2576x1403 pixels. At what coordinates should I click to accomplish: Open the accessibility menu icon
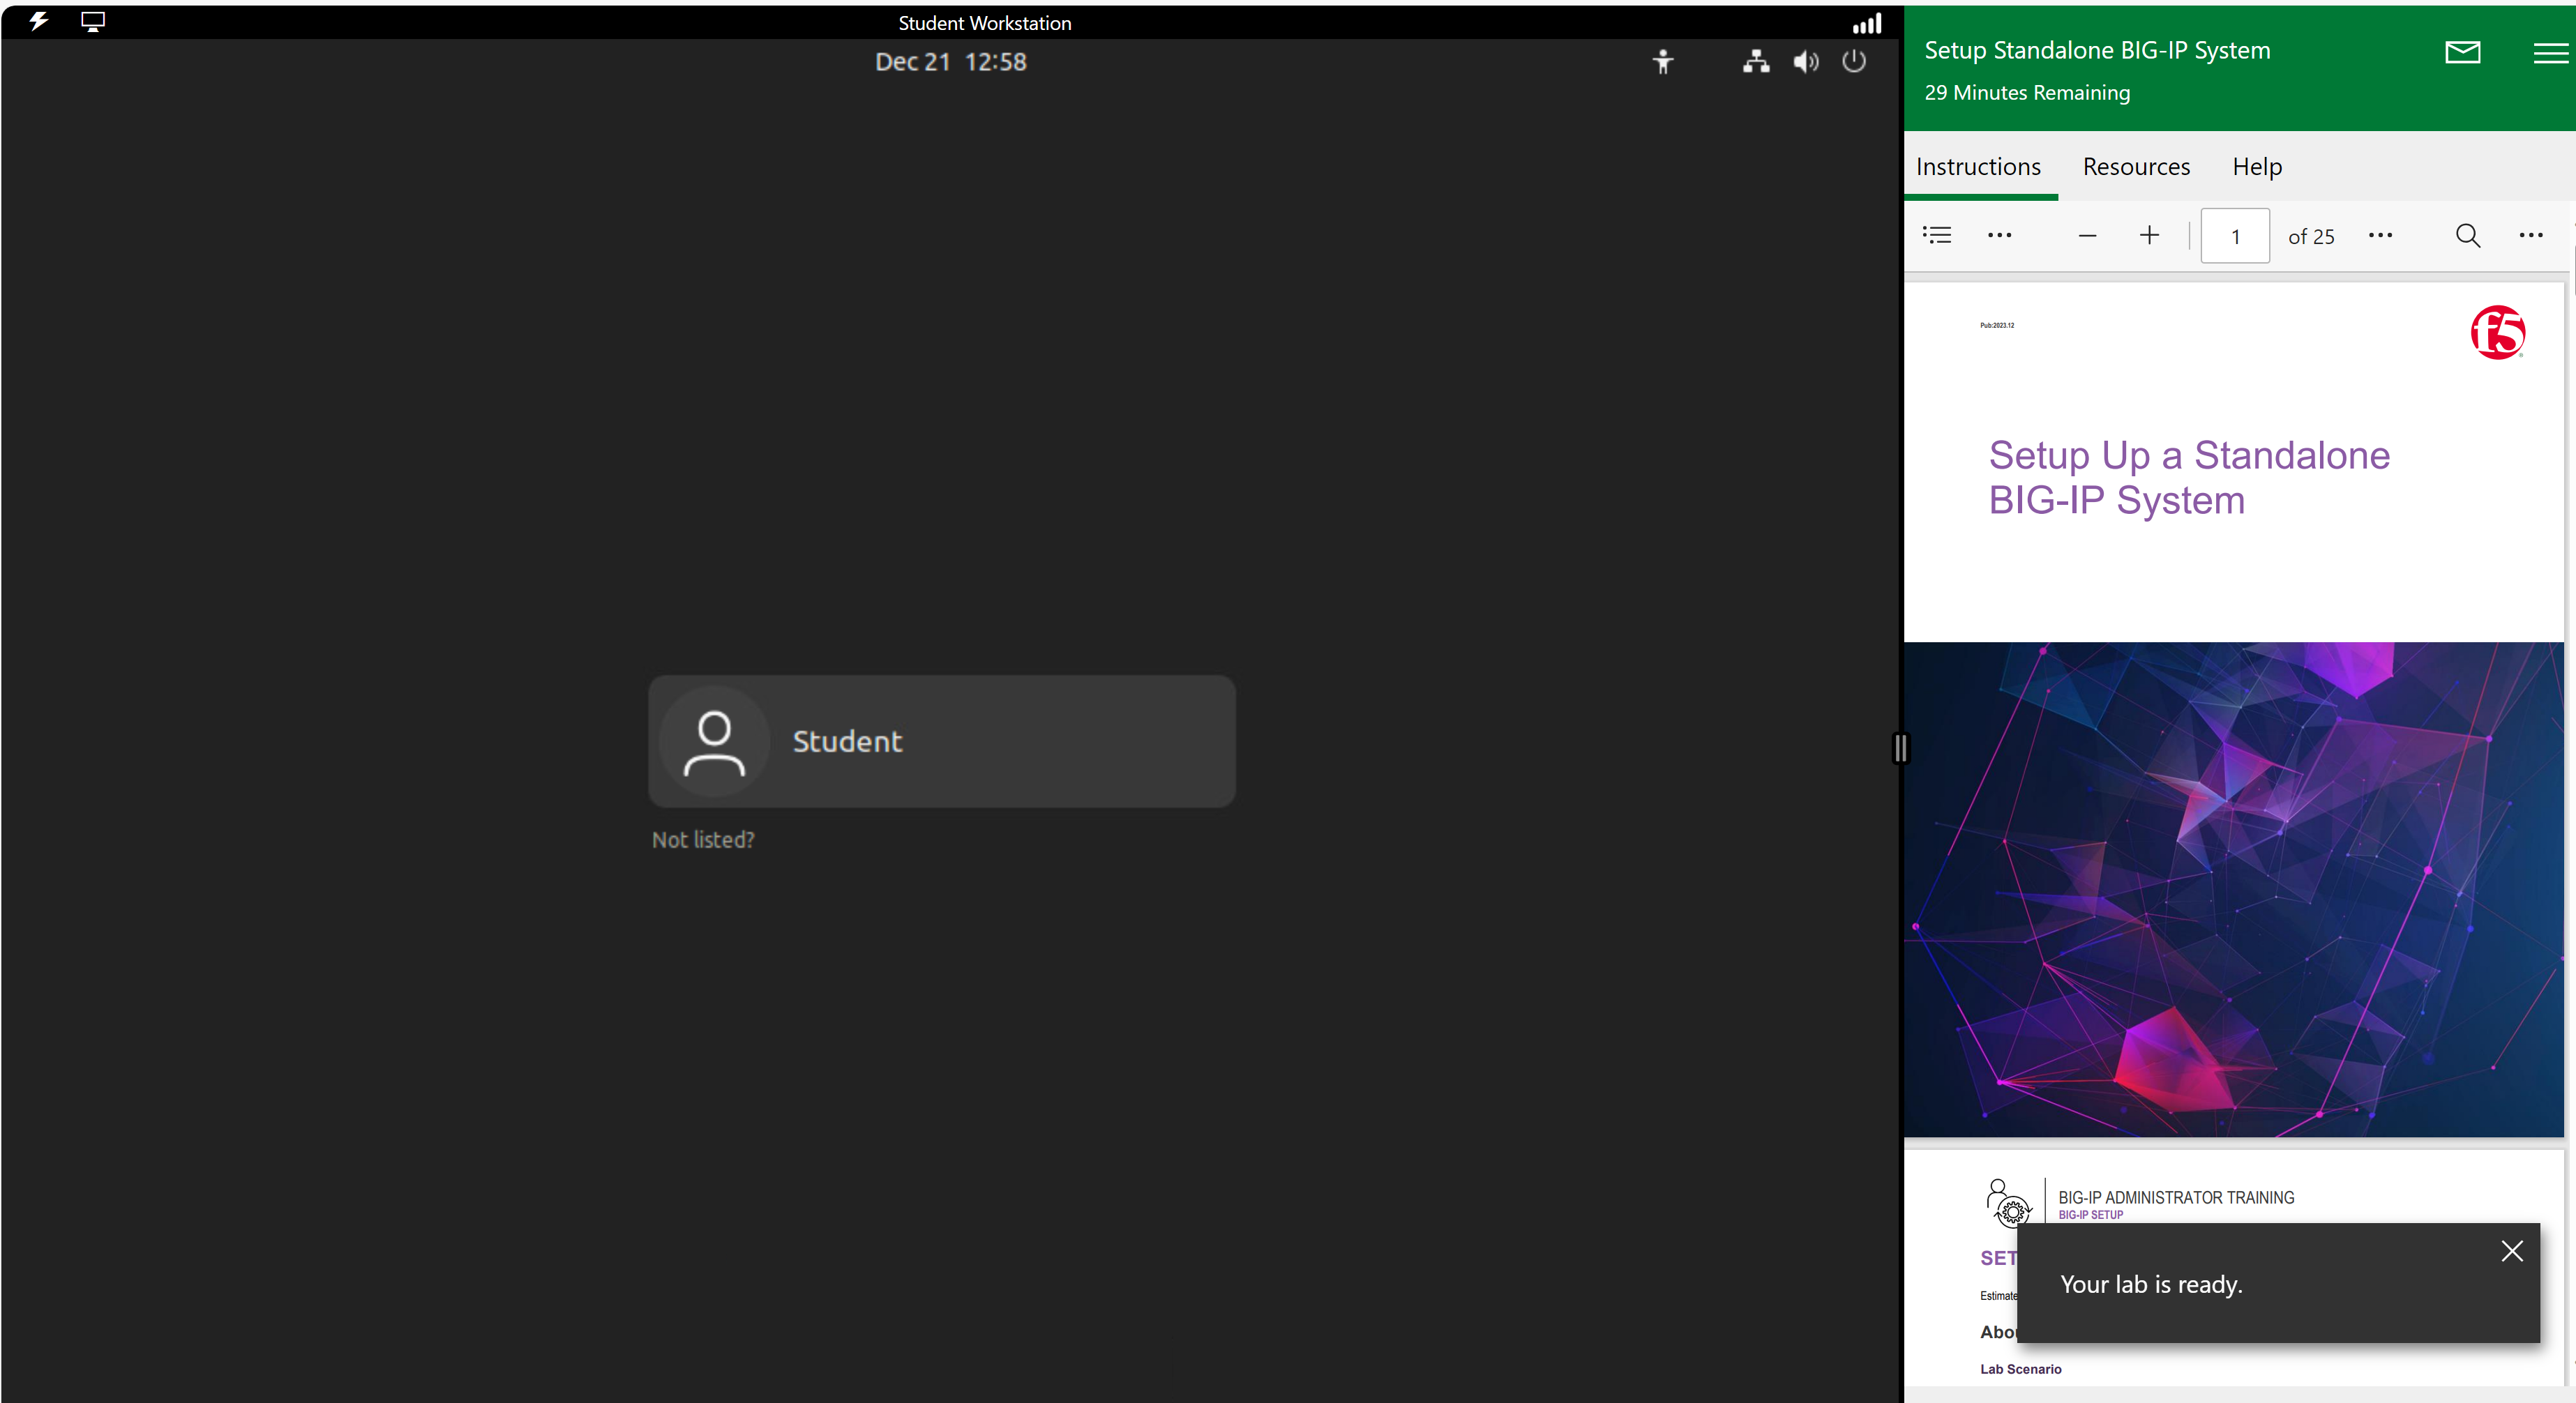[x=1662, y=62]
